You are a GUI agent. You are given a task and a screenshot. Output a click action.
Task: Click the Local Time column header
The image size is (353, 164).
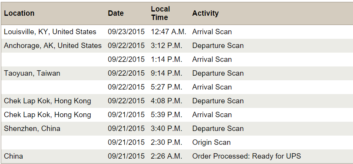pyautogui.click(x=160, y=13)
